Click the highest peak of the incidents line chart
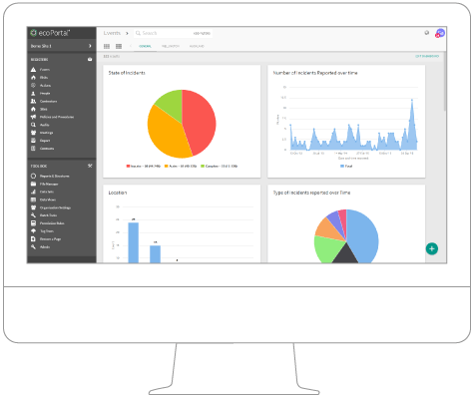The image size is (473, 397). click(x=412, y=100)
